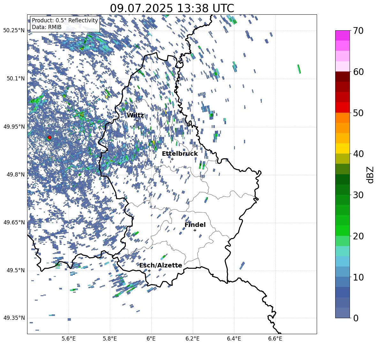Click the dark red colorbar segment below 60
The image size is (378, 345).
pyautogui.click(x=342, y=77)
